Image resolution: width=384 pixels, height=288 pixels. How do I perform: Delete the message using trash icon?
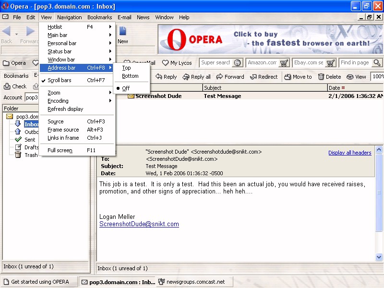click(x=321, y=77)
